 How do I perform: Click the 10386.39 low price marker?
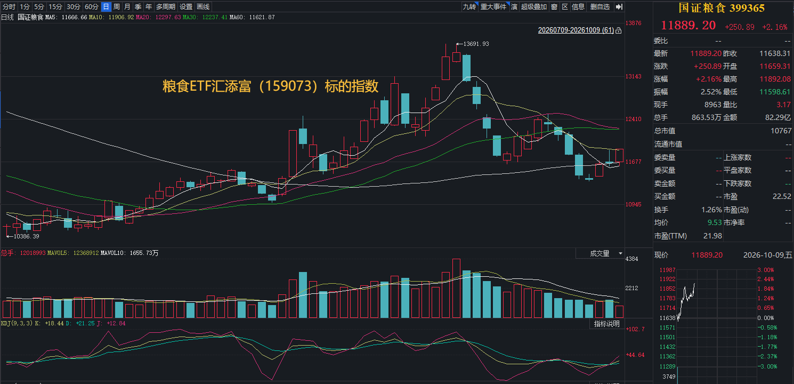[x=26, y=236]
